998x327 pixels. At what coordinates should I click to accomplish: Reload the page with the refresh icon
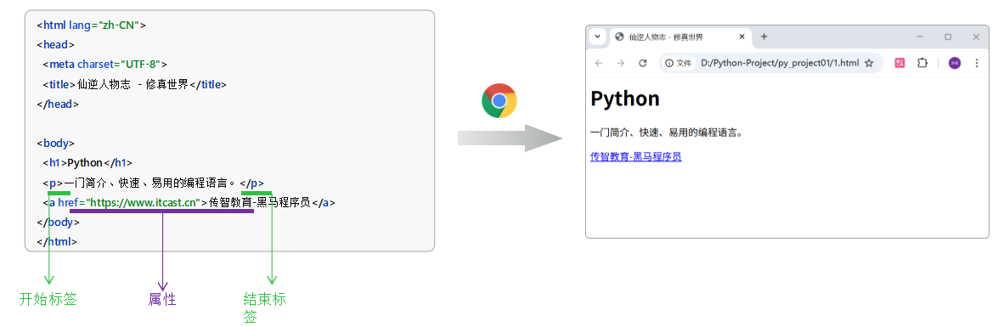(x=643, y=63)
